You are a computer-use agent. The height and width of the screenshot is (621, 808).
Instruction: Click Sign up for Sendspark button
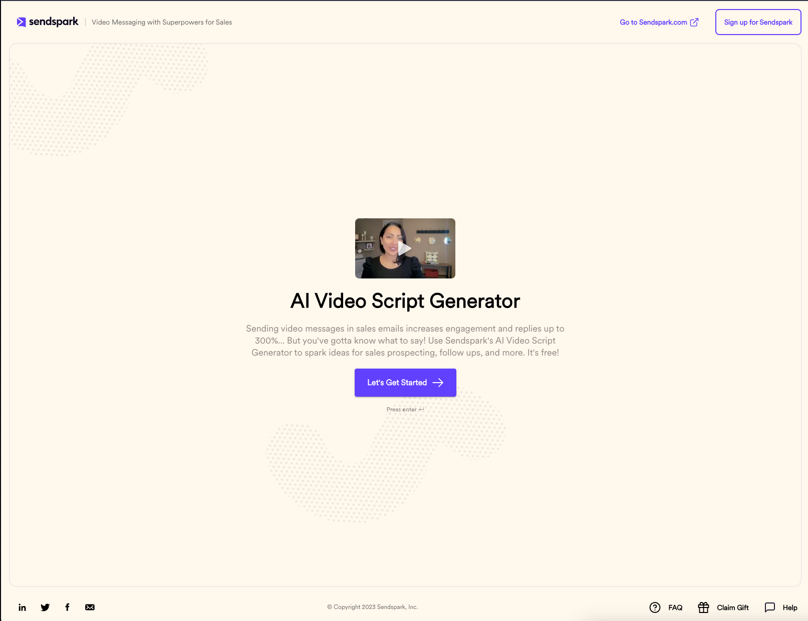(758, 22)
